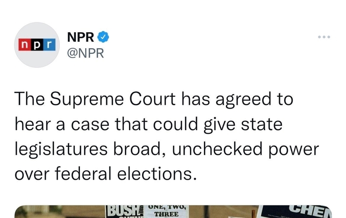The height and width of the screenshot is (218, 346).
Task: Open the attached tweet image preview
Action: coord(173,211)
